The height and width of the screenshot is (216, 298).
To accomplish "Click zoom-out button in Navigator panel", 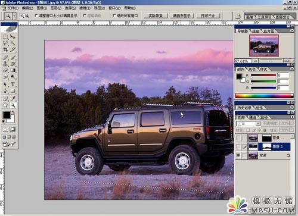I will point(255,61).
